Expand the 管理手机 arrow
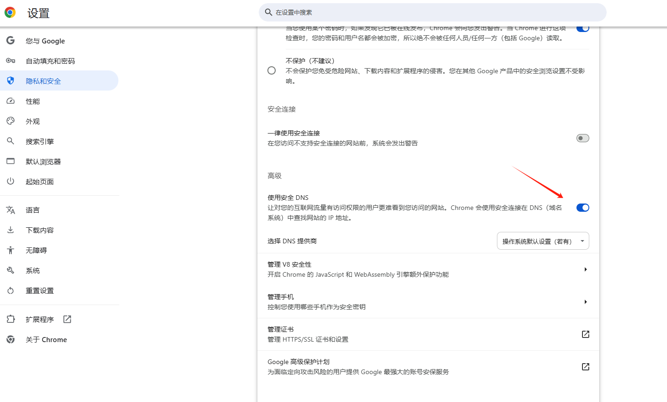The width and height of the screenshot is (667, 402). coord(585,302)
